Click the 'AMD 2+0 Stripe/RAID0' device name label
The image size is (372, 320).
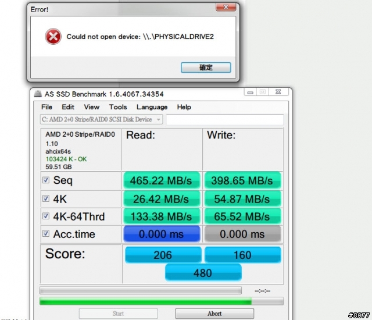80,134
